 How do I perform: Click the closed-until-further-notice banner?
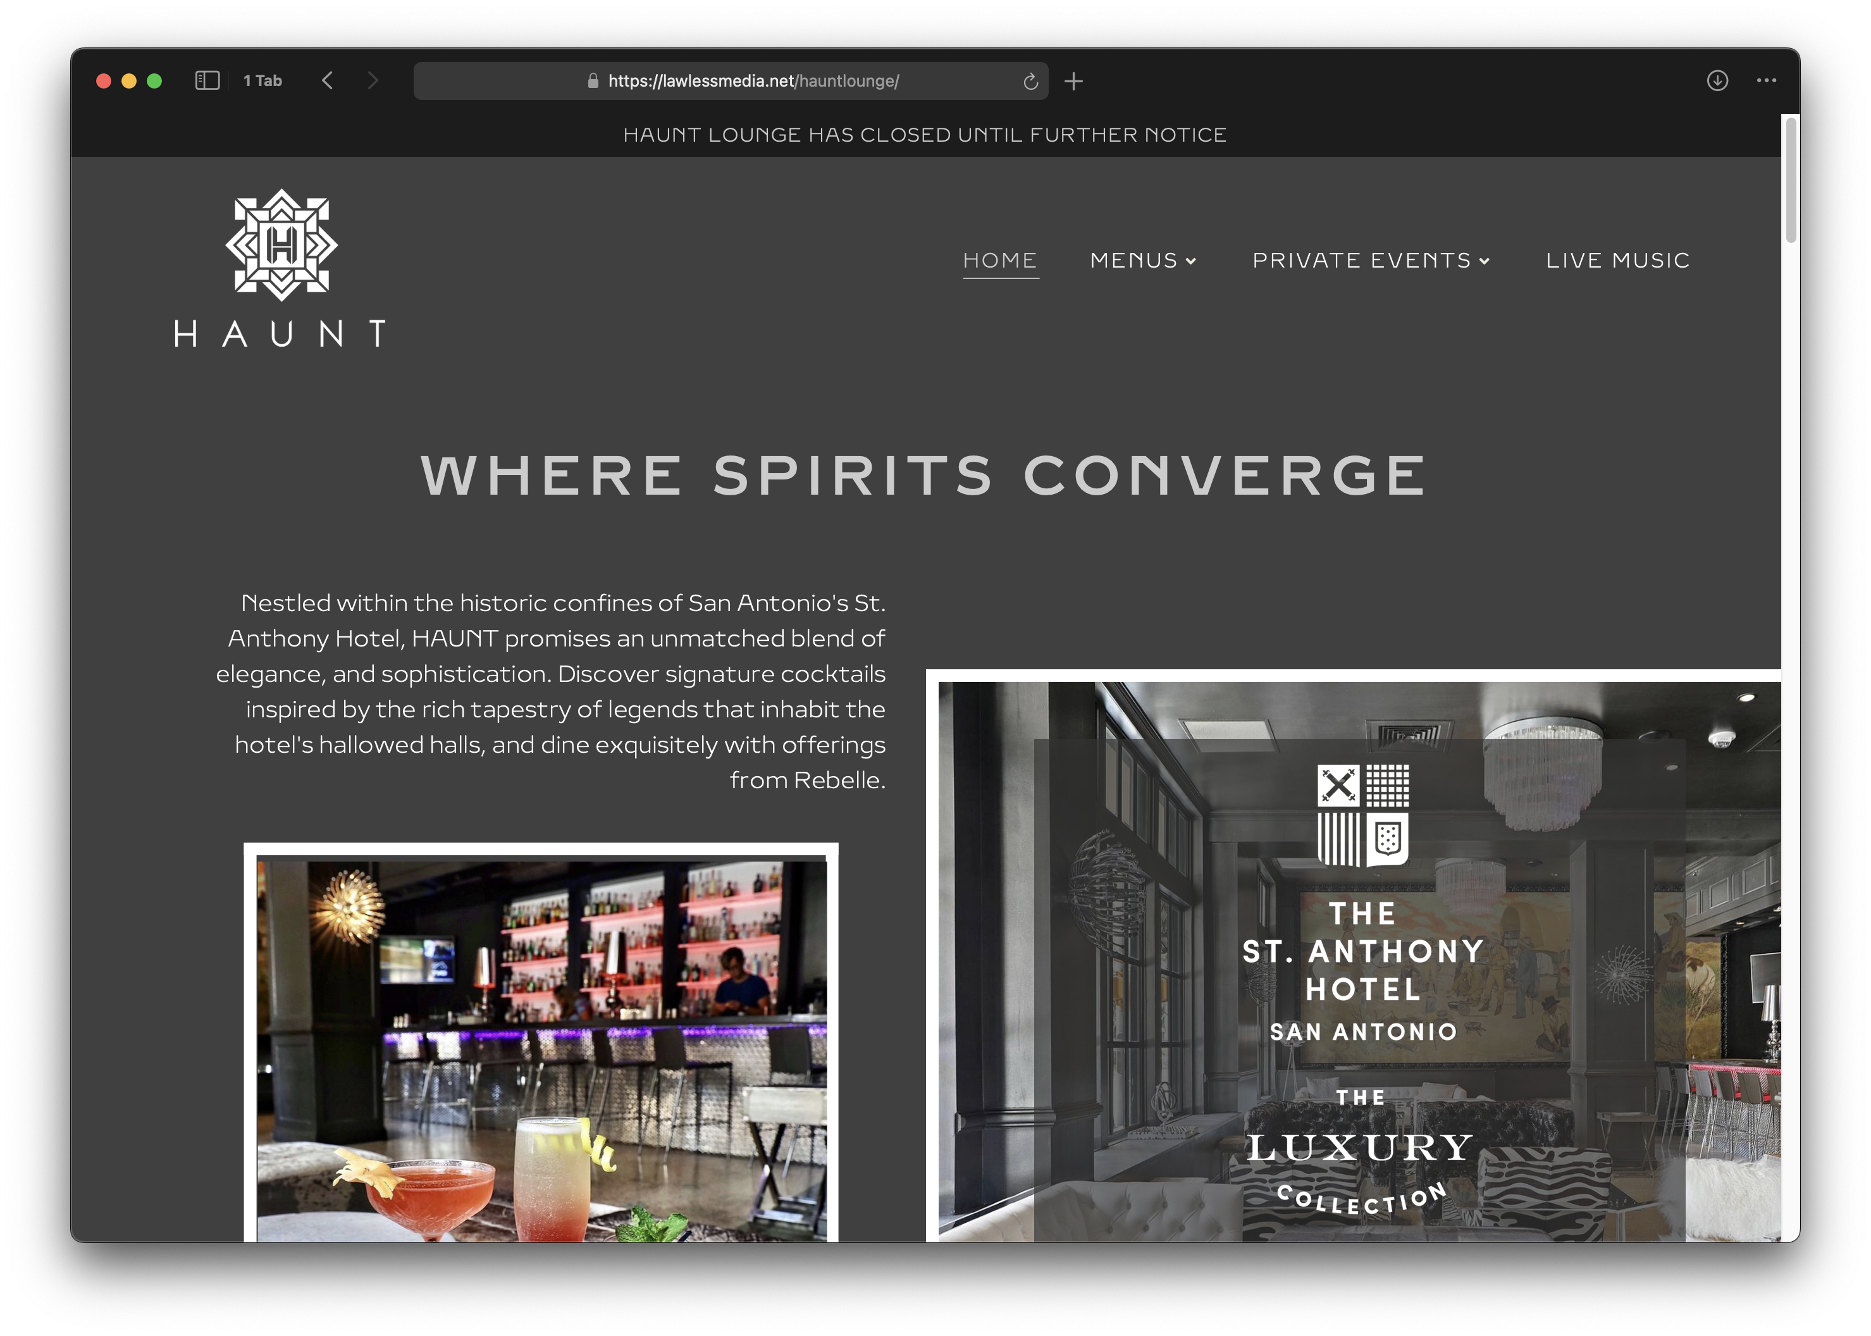[x=924, y=135]
